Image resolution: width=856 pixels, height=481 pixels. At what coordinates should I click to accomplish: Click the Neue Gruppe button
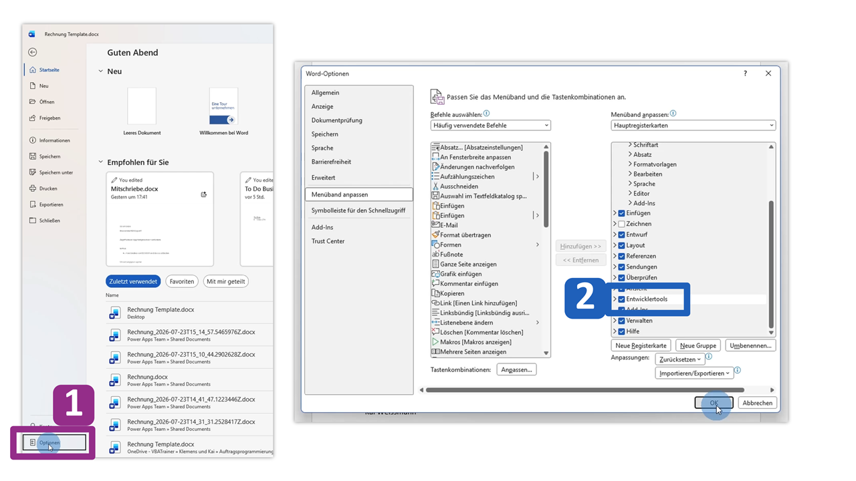click(698, 345)
